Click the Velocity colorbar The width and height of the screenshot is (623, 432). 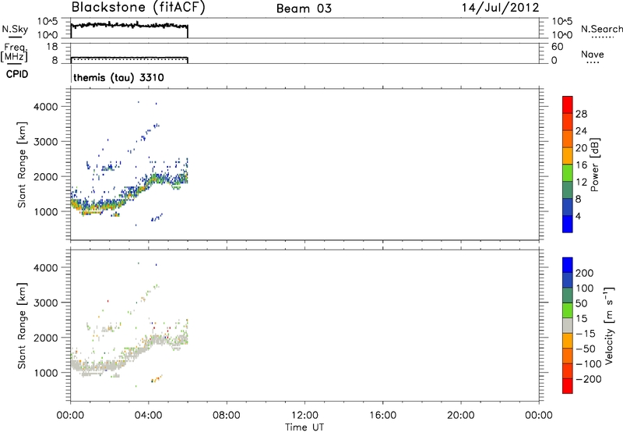pos(568,325)
